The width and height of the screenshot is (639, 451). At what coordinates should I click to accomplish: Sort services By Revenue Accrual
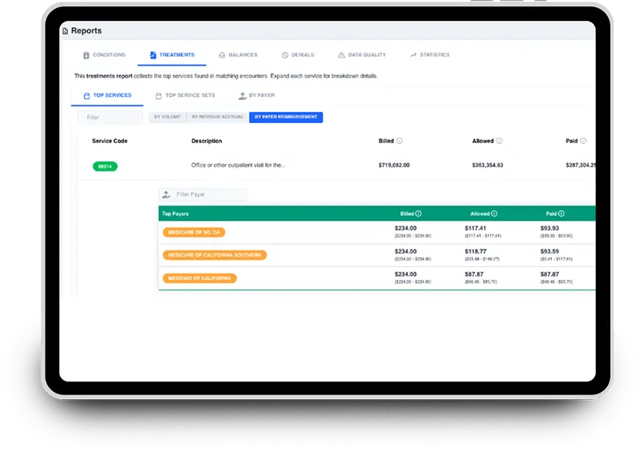(x=217, y=117)
